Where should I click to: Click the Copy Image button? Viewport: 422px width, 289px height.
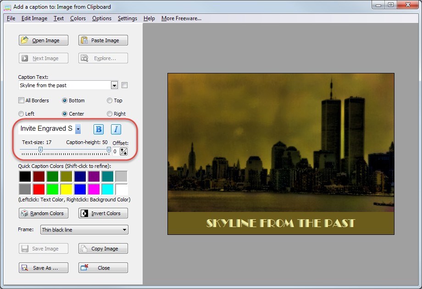[103, 249]
